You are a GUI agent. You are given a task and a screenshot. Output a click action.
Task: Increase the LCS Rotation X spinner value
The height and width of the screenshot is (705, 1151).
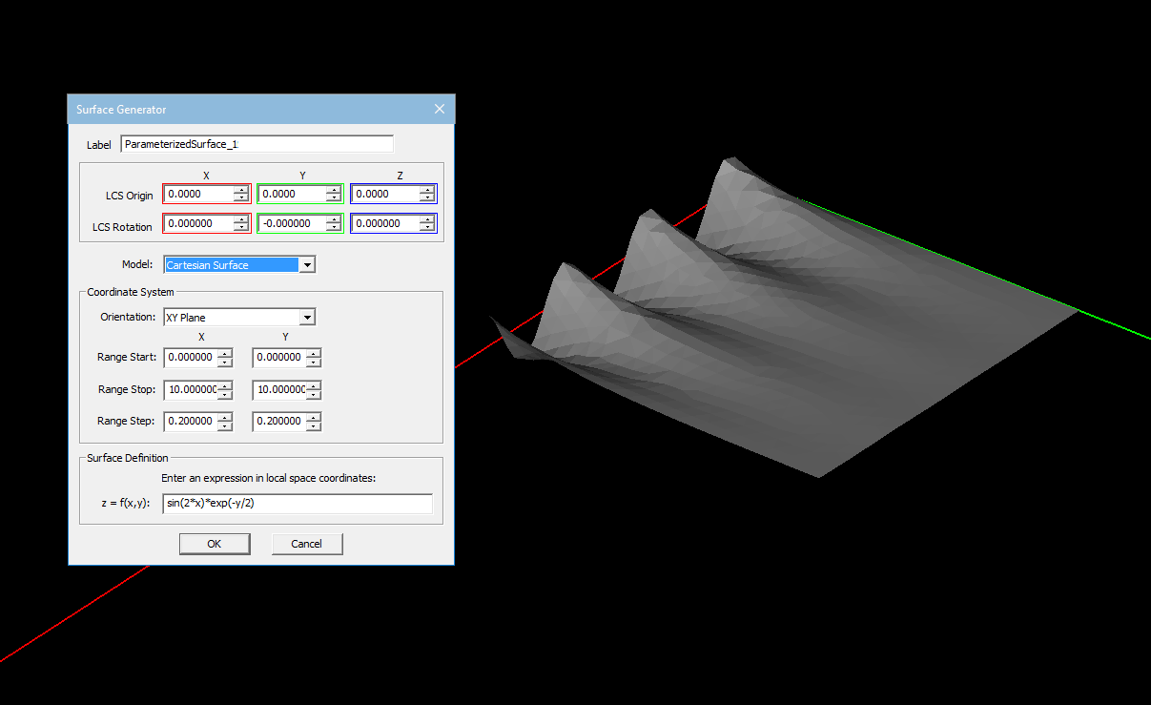coord(241,219)
